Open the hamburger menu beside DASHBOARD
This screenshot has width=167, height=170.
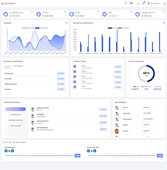click(2, 3)
